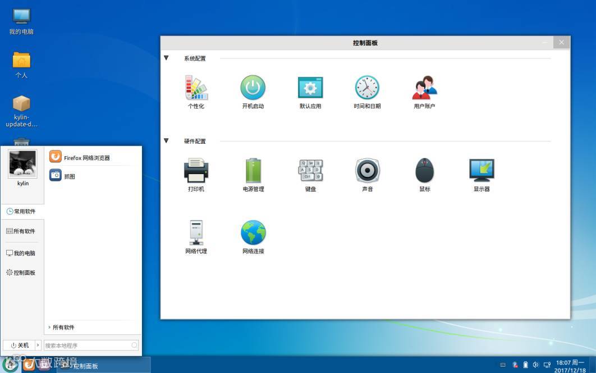
Task: Open Bluetooth tray icon
Action: [515, 365]
